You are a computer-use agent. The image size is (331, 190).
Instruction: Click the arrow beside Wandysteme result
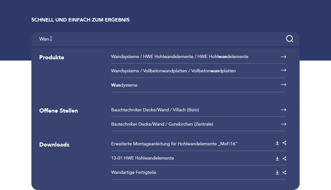coord(283,85)
